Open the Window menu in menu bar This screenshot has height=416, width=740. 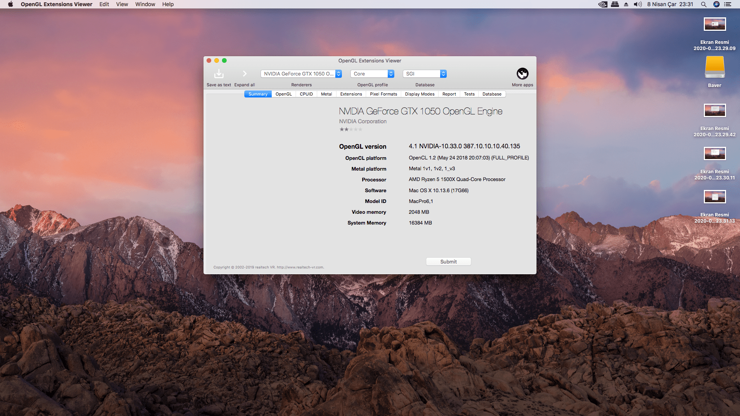(x=145, y=4)
